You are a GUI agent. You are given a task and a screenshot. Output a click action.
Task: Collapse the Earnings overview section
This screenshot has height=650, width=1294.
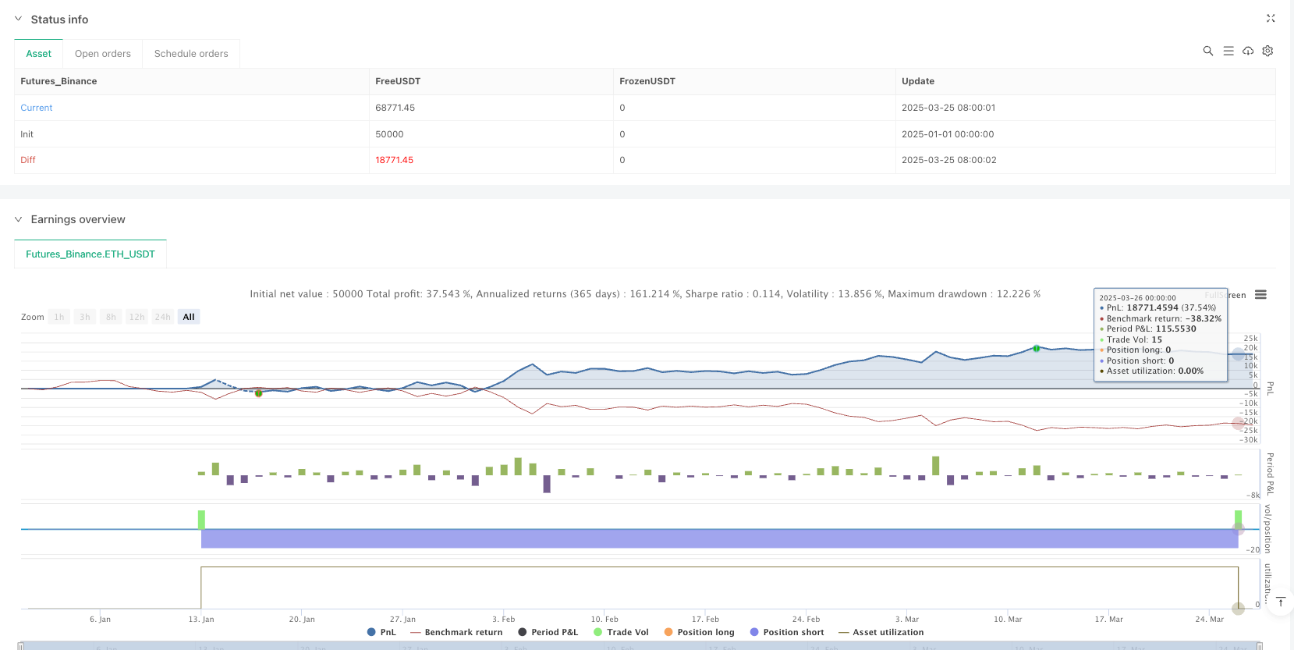coord(19,219)
